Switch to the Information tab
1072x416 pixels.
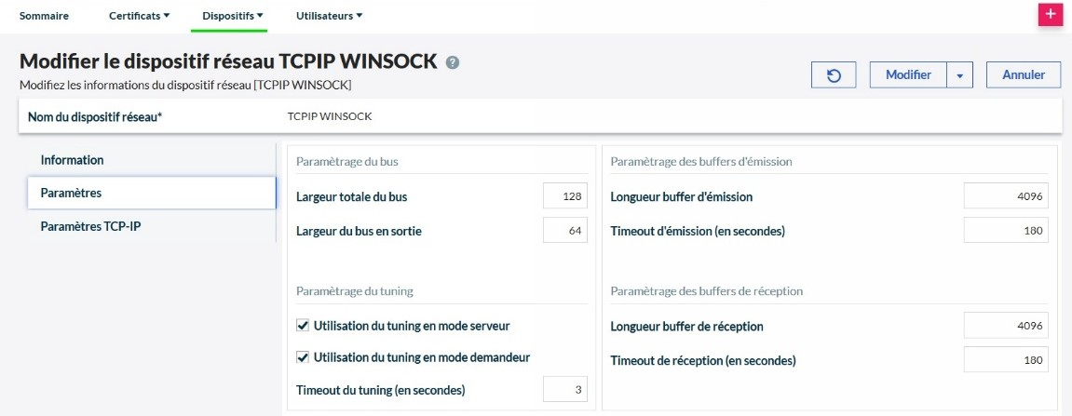(x=72, y=160)
